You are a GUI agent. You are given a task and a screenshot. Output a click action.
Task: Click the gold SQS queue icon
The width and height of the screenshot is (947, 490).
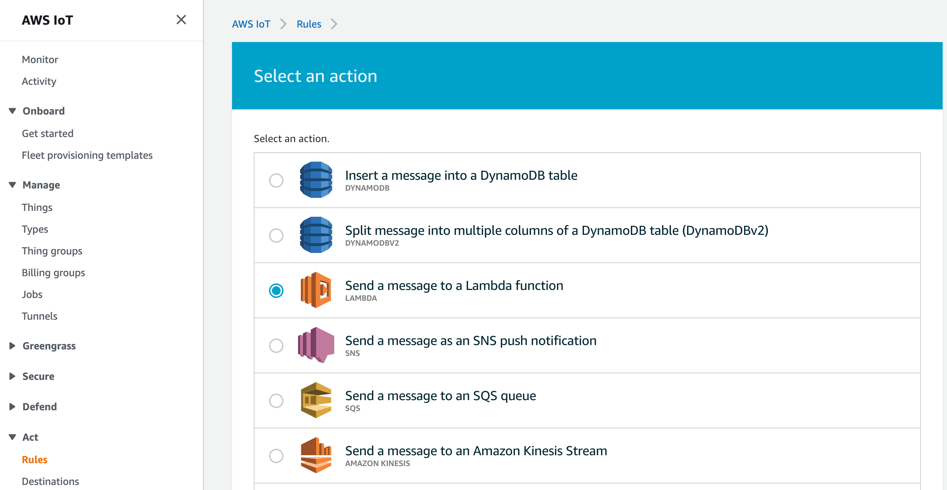pos(316,400)
